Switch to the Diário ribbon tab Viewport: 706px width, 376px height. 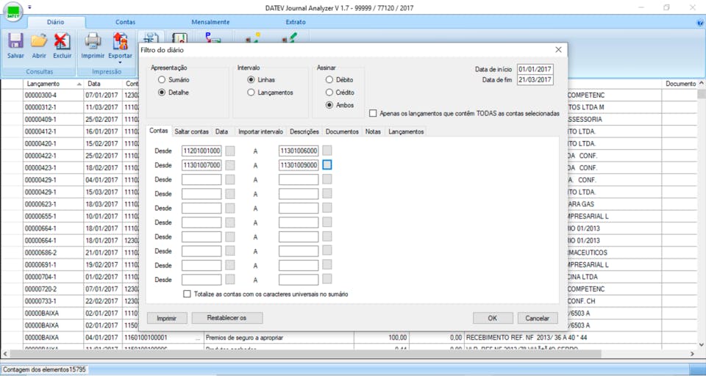click(56, 22)
